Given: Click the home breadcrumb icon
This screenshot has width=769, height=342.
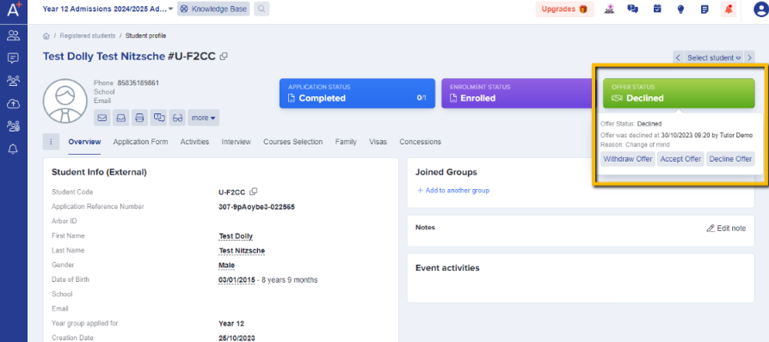Looking at the screenshot, I should click(x=46, y=36).
